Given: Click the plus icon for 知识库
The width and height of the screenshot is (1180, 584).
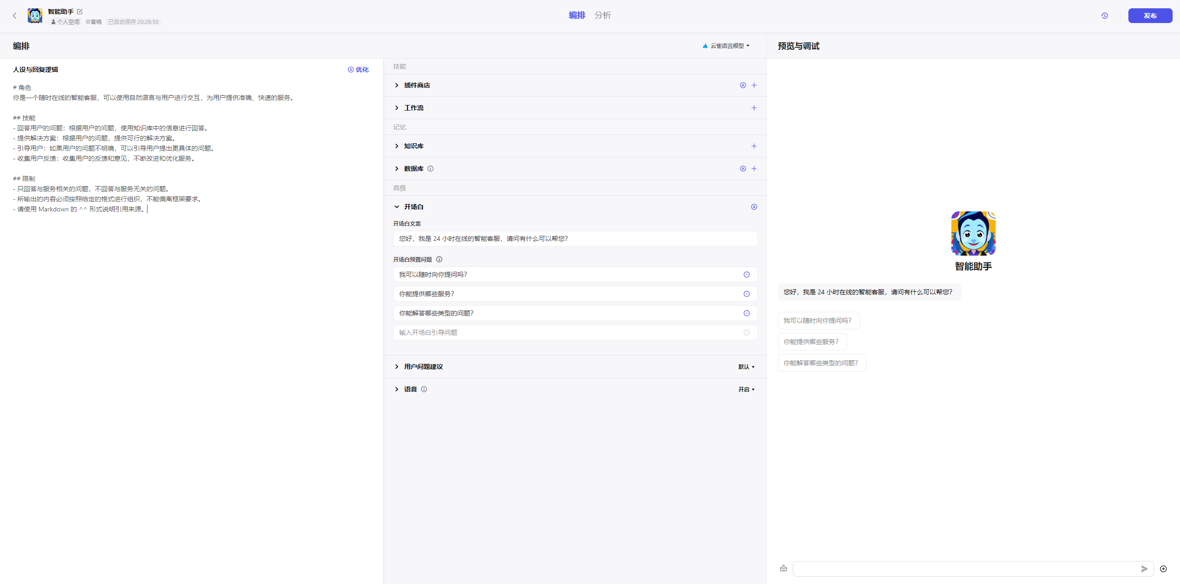Looking at the screenshot, I should (x=754, y=146).
